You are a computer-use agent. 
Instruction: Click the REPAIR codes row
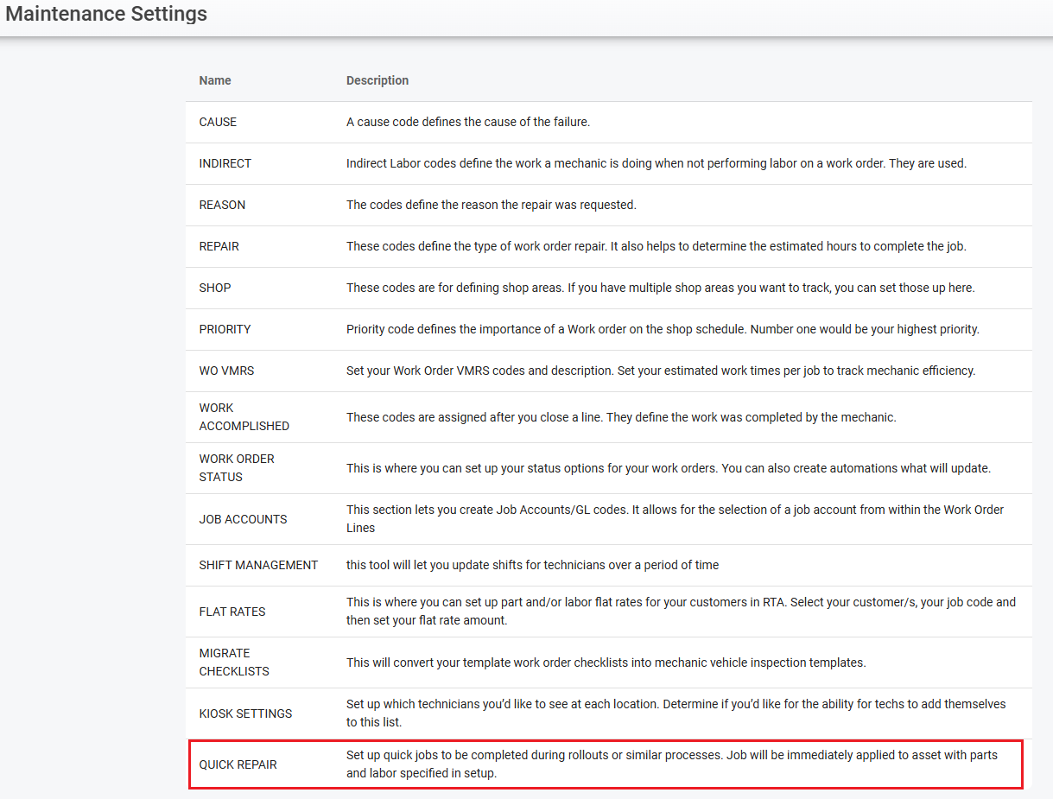pos(219,246)
